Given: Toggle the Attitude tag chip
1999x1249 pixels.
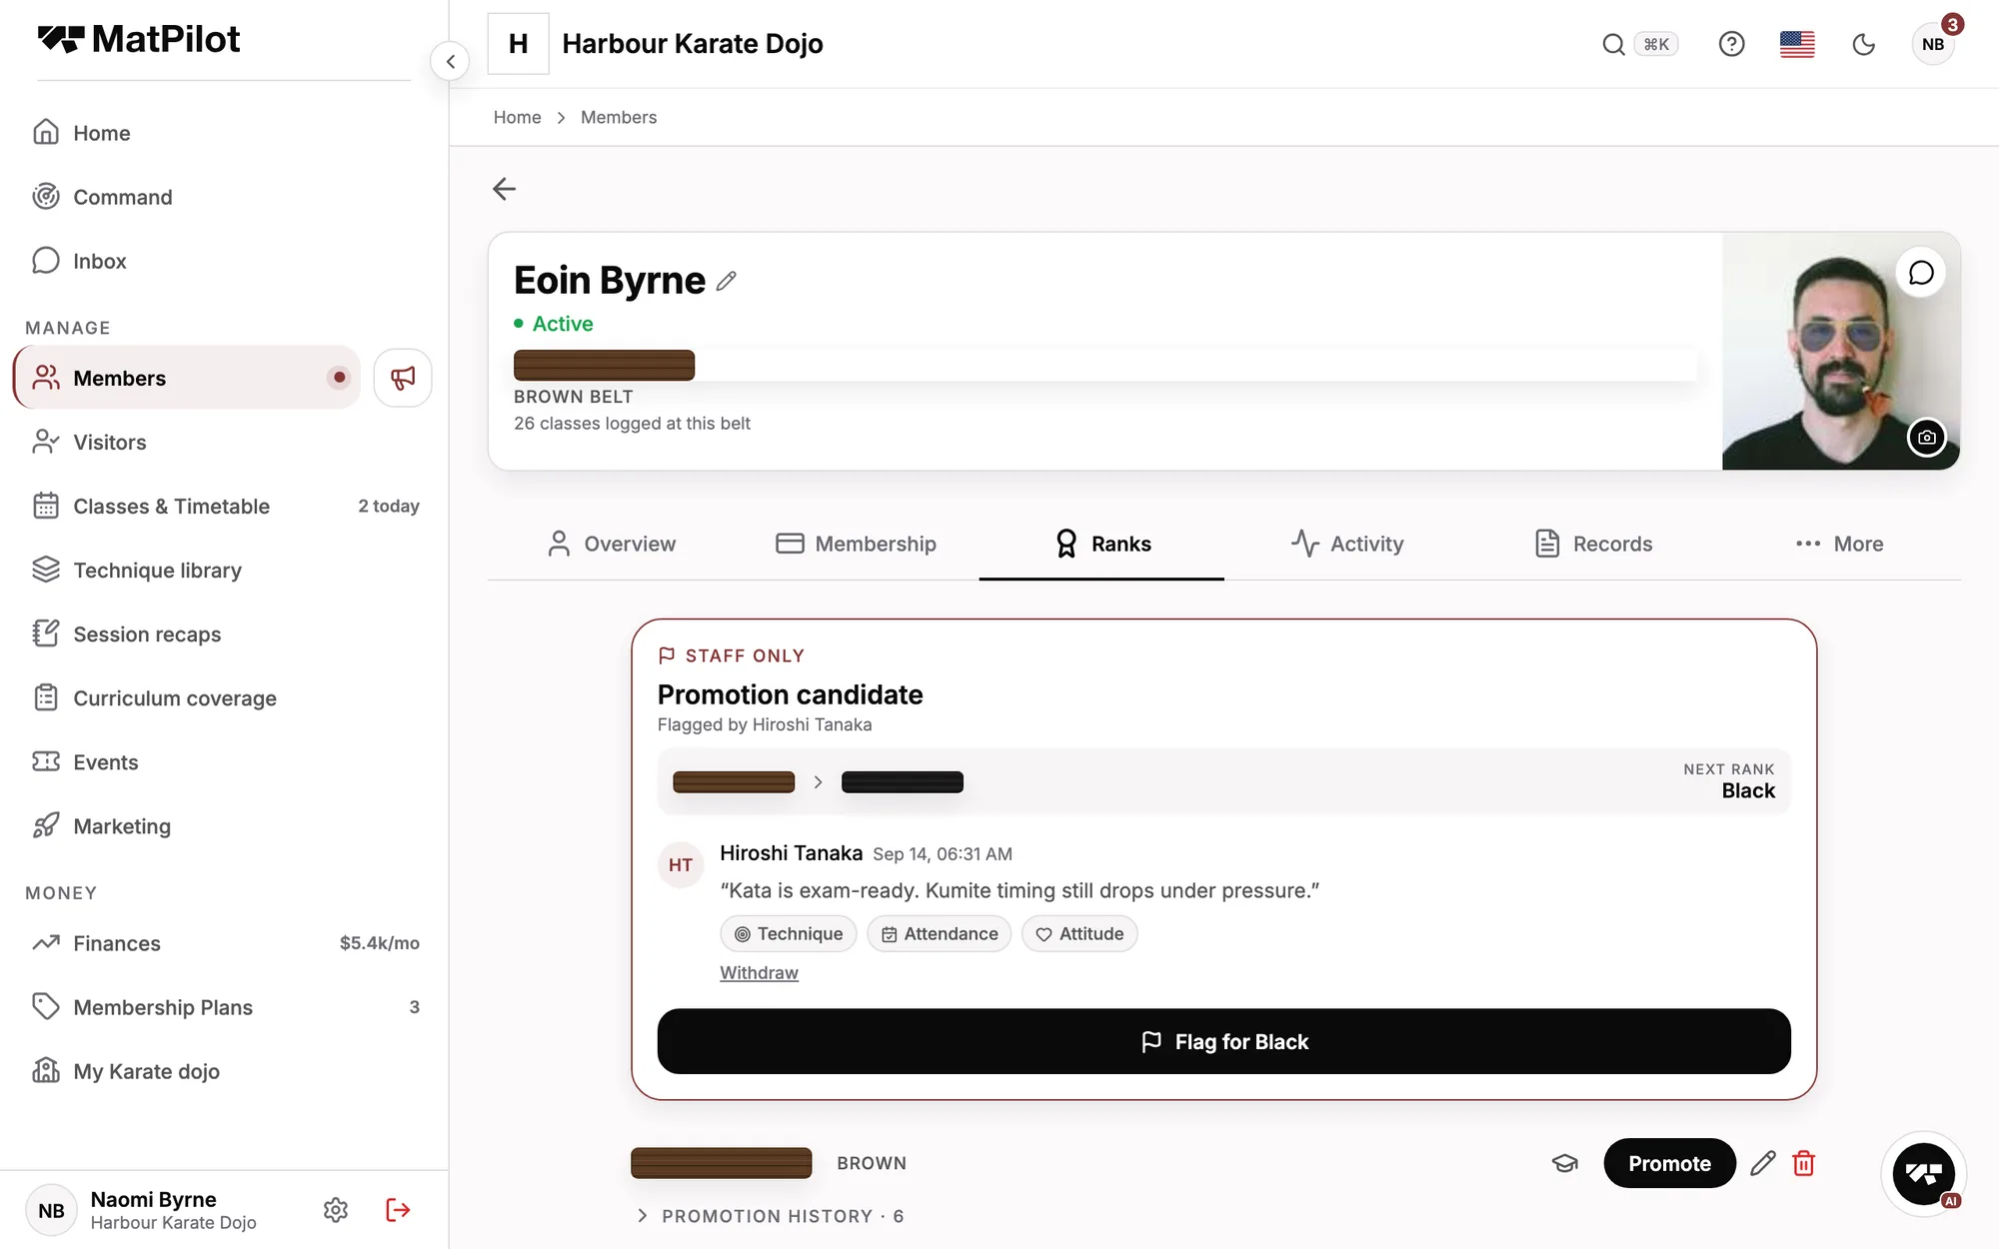Looking at the screenshot, I should 1079,933.
